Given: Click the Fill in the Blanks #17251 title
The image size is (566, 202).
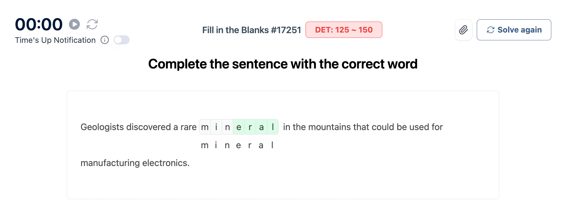Looking at the screenshot, I should 251,30.
